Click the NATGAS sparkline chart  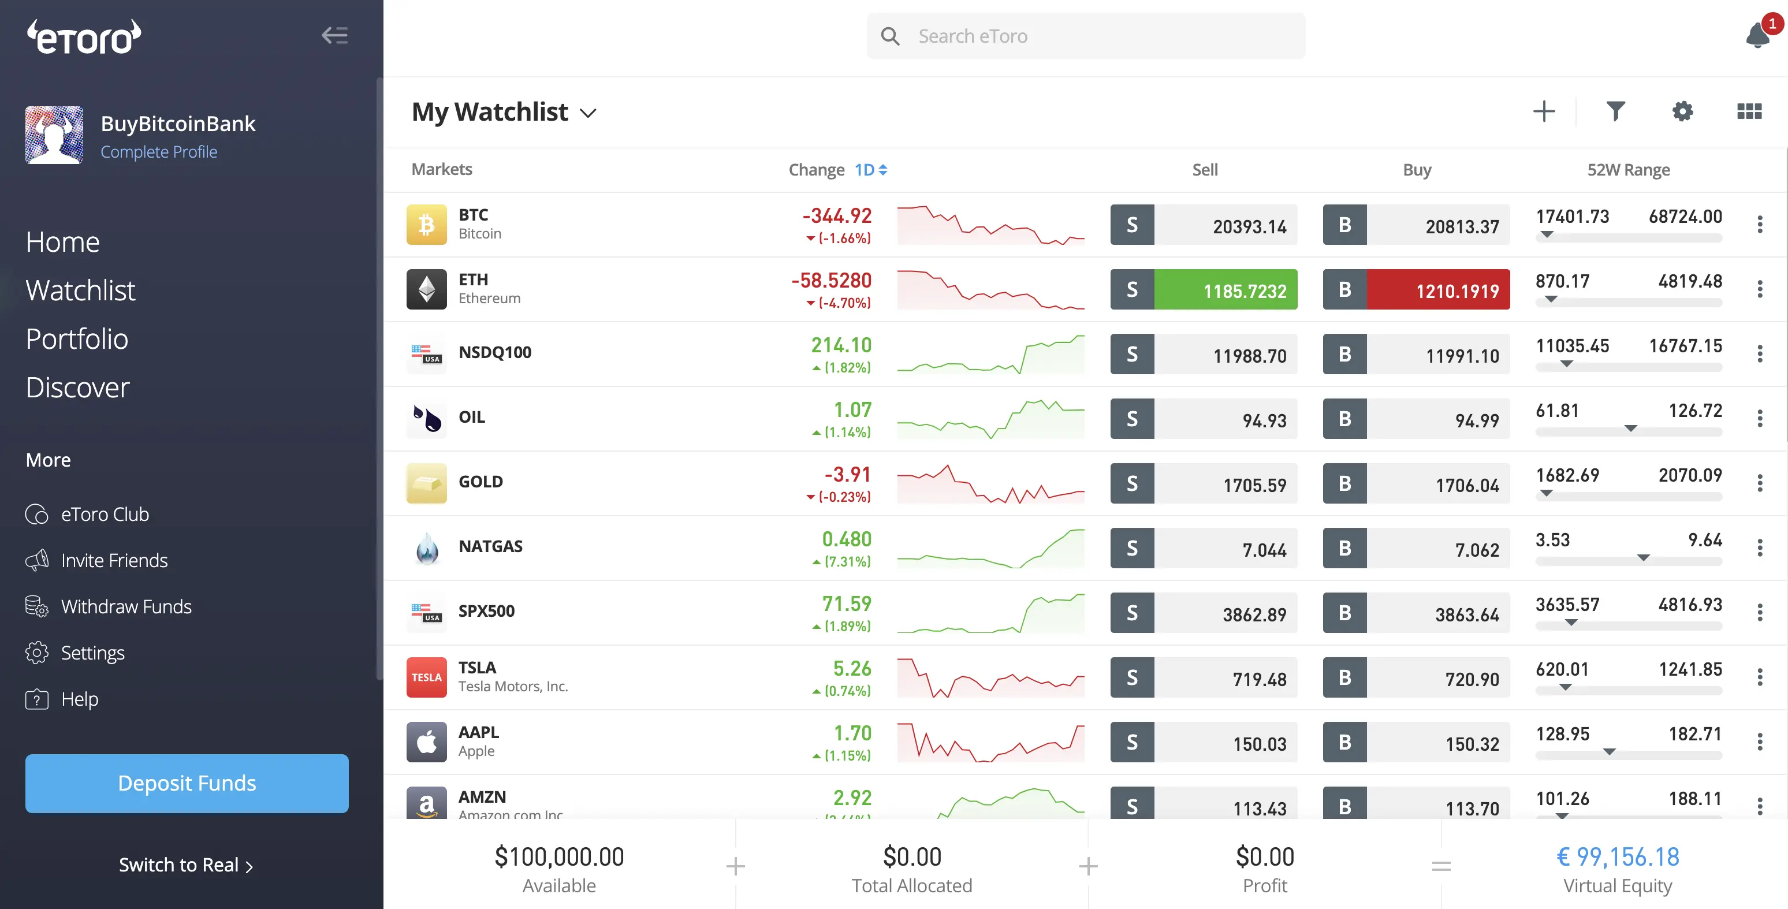pos(990,548)
